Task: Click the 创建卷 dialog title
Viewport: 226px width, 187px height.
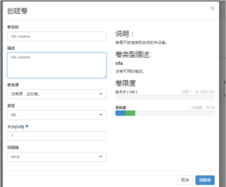Action: [17, 11]
